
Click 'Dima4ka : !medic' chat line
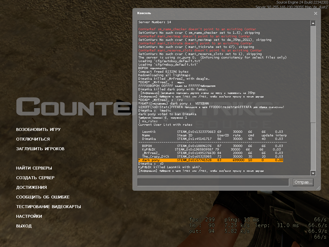click(155, 111)
